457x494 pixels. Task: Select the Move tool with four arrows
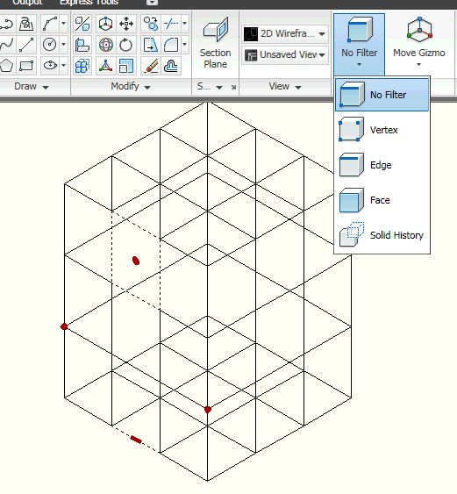pyautogui.click(x=126, y=24)
